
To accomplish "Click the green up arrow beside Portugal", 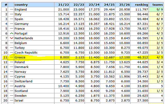I will [11, 33].
